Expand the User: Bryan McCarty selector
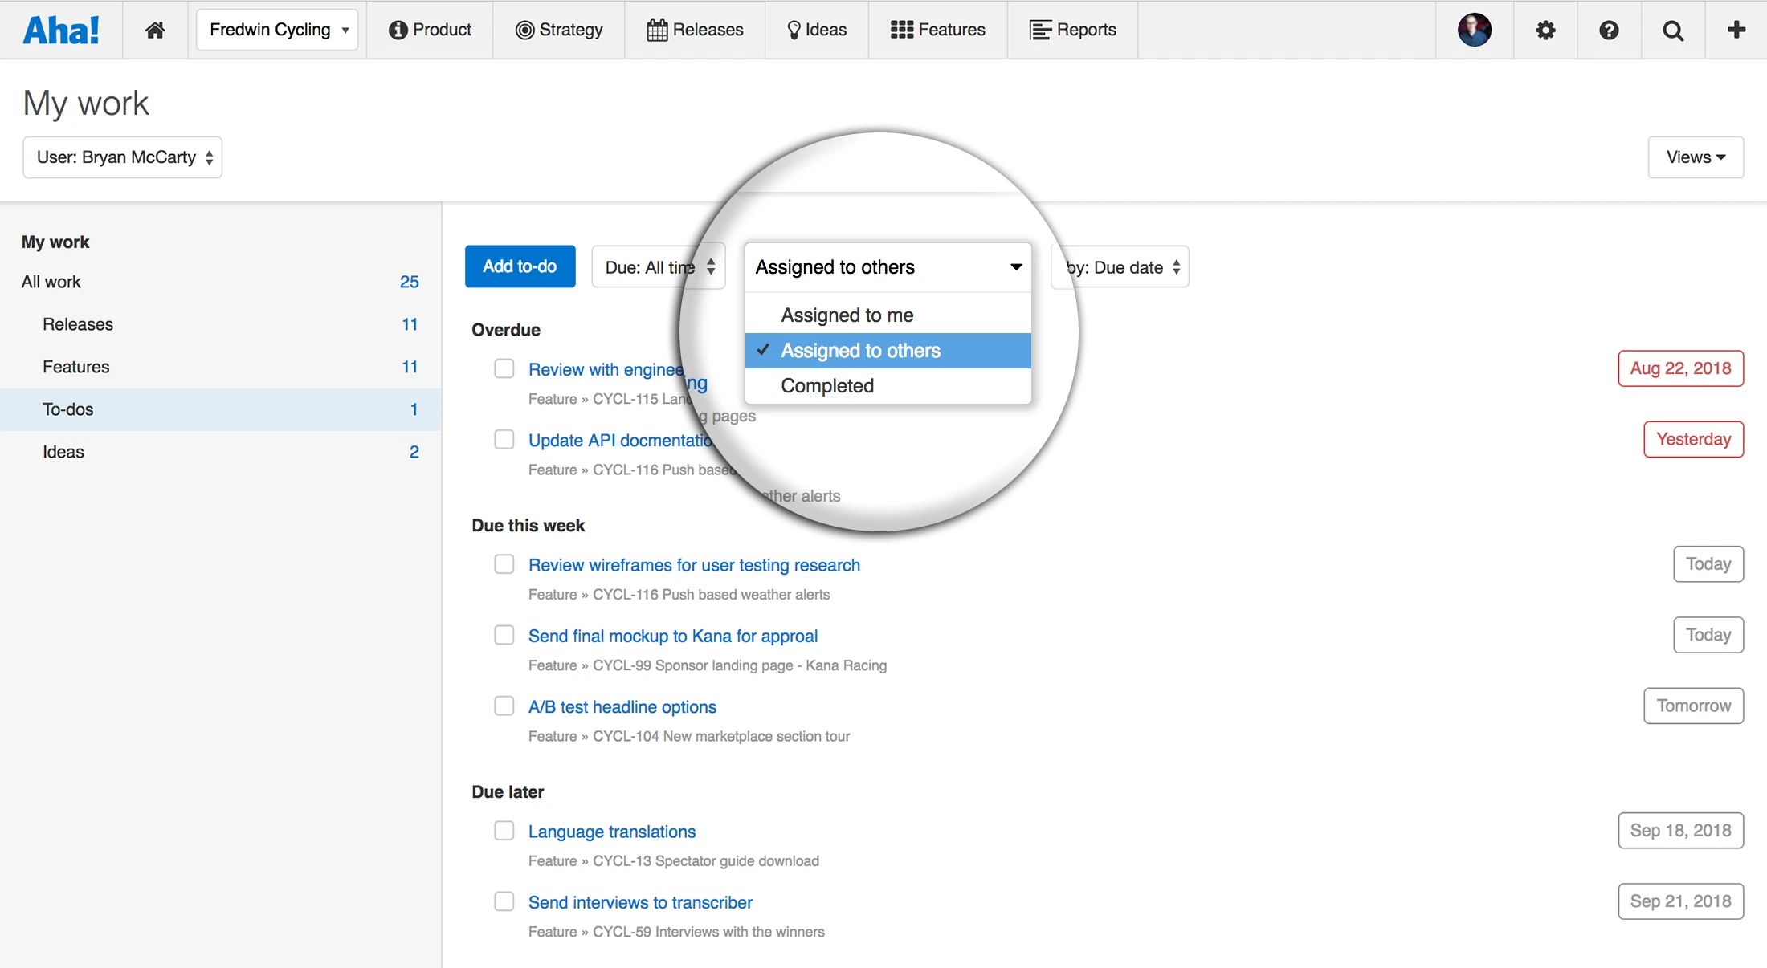 pyautogui.click(x=123, y=157)
